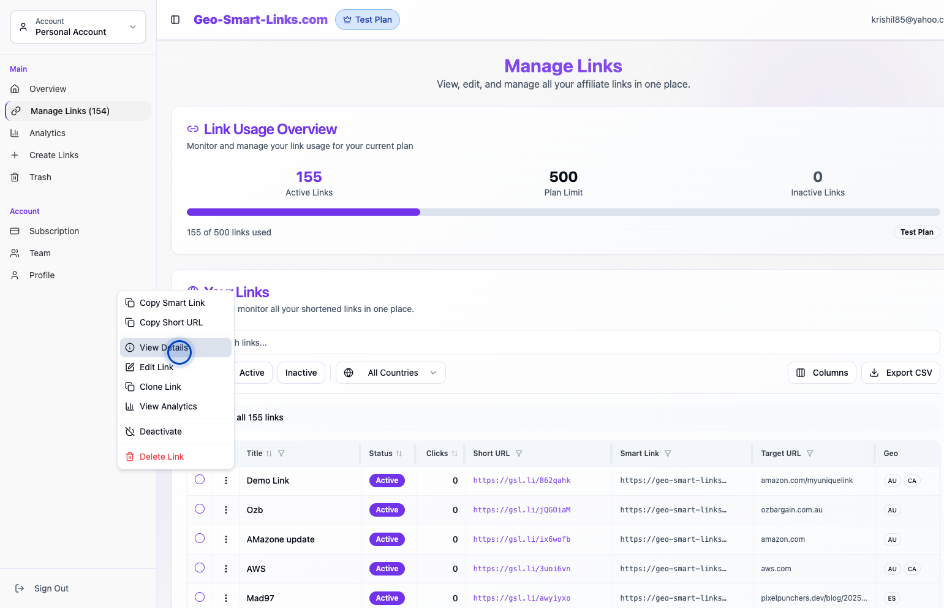
Task: Select Delete Link in context menu
Action: [176, 457]
